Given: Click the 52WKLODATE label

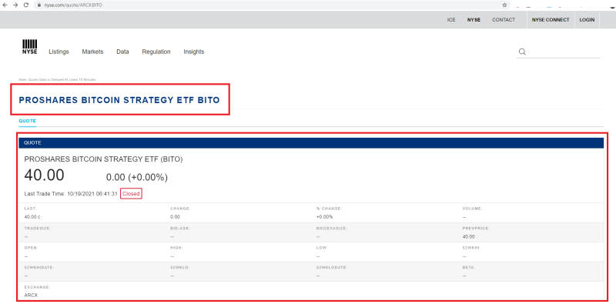Looking at the screenshot, I should (332, 267).
